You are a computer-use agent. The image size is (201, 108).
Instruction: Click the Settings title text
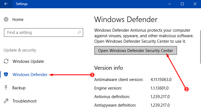22,4
